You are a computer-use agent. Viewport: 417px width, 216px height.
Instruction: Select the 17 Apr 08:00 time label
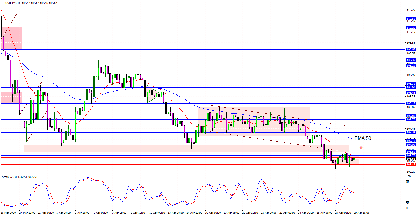[x=231, y=213]
